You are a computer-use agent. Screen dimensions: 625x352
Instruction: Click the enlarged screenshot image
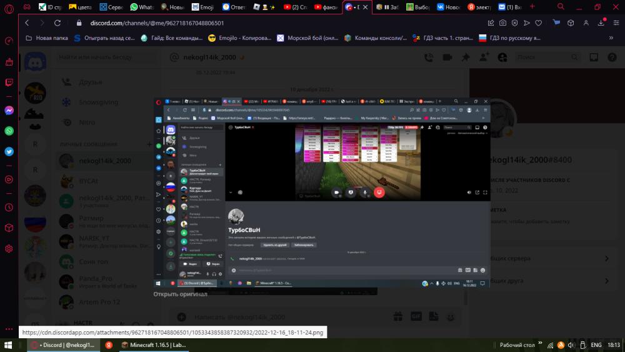point(322,193)
